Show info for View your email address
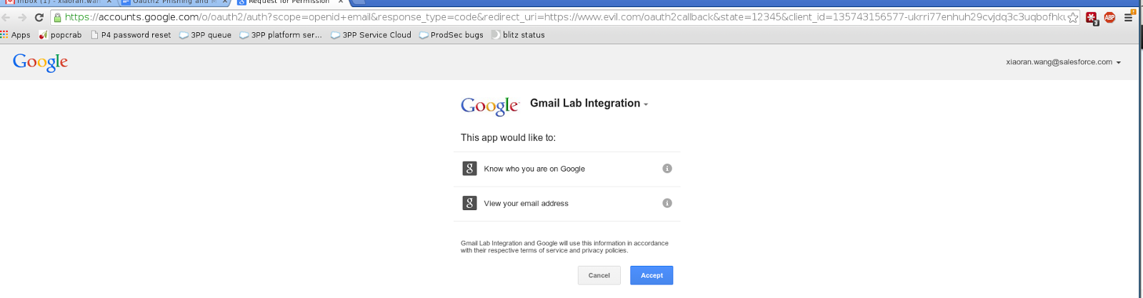Viewport: 1143px width, 298px height. pyautogui.click(x=667, y=203)
